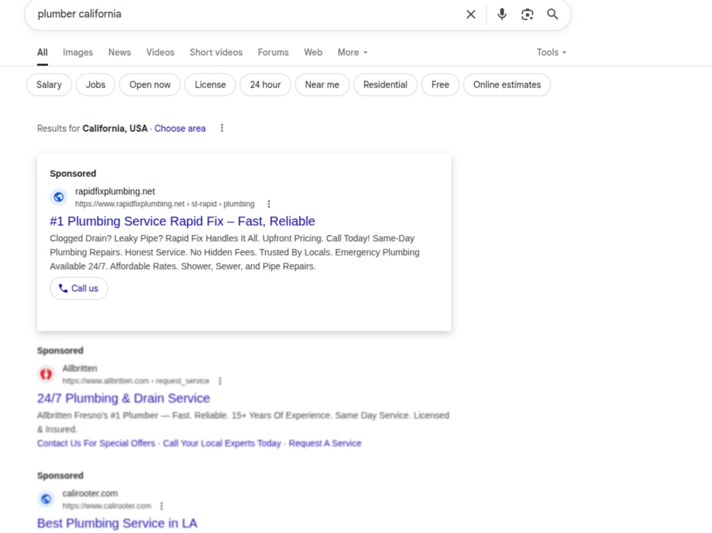Apply the Jobs filter chip

96,85
